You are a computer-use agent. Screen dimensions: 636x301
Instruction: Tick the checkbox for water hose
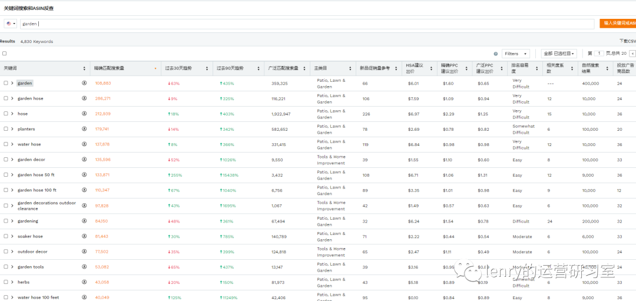6,144
